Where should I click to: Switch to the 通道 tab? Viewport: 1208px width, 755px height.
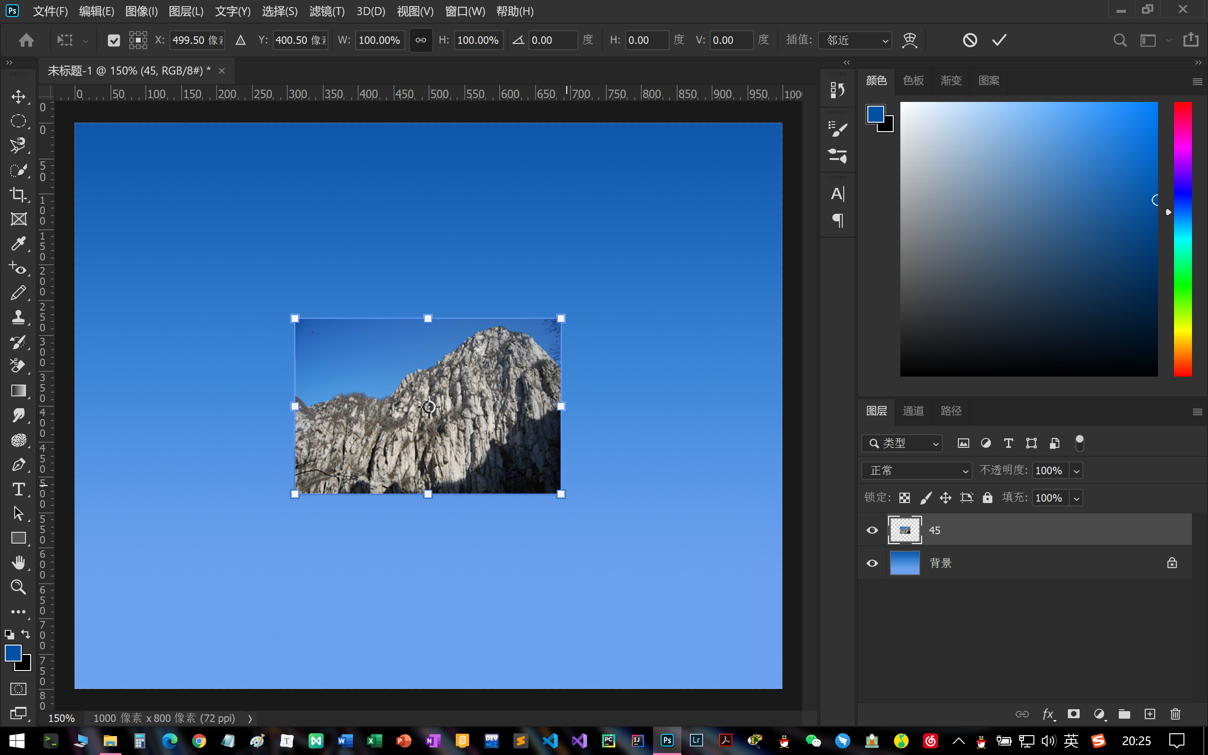tap(914, 411)
